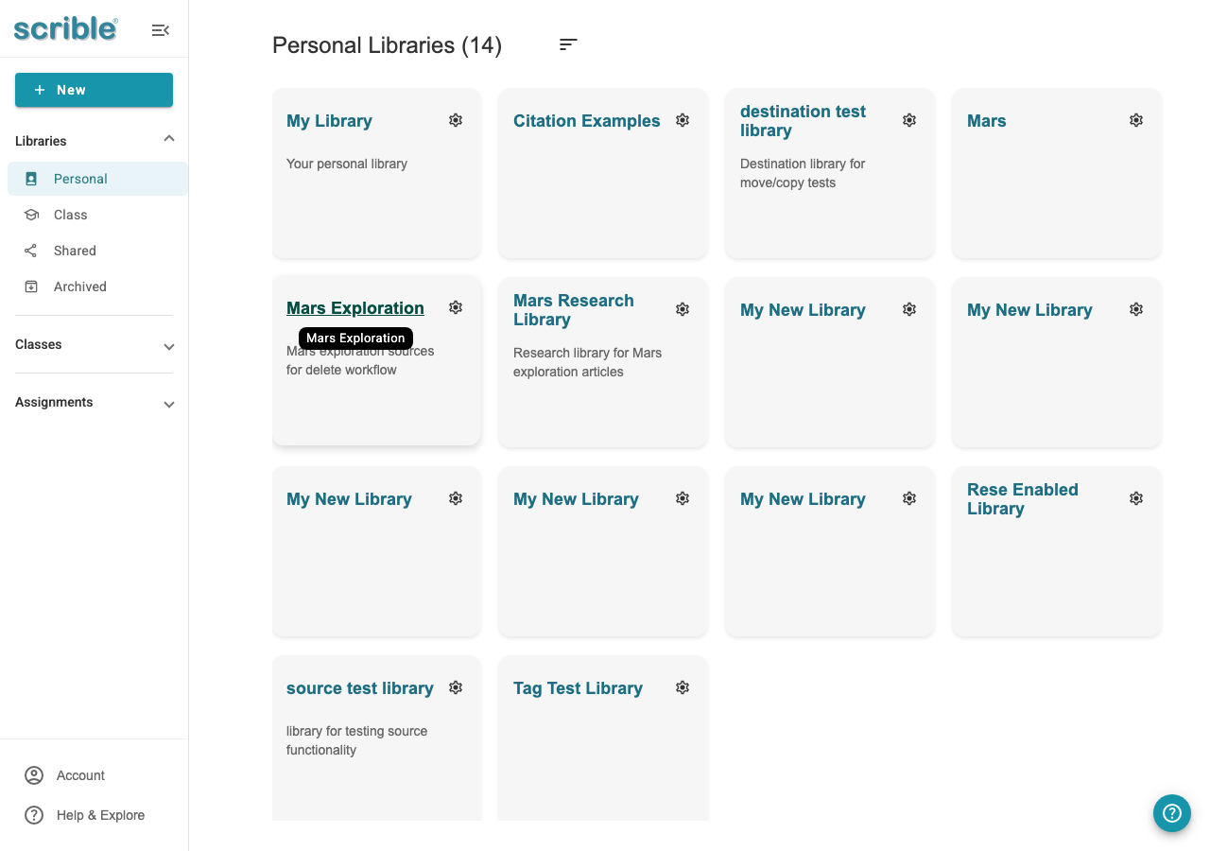Collapse the sidebar using menu icon
The height and width of the screenshot is (851, 1210).
point(161,30)
